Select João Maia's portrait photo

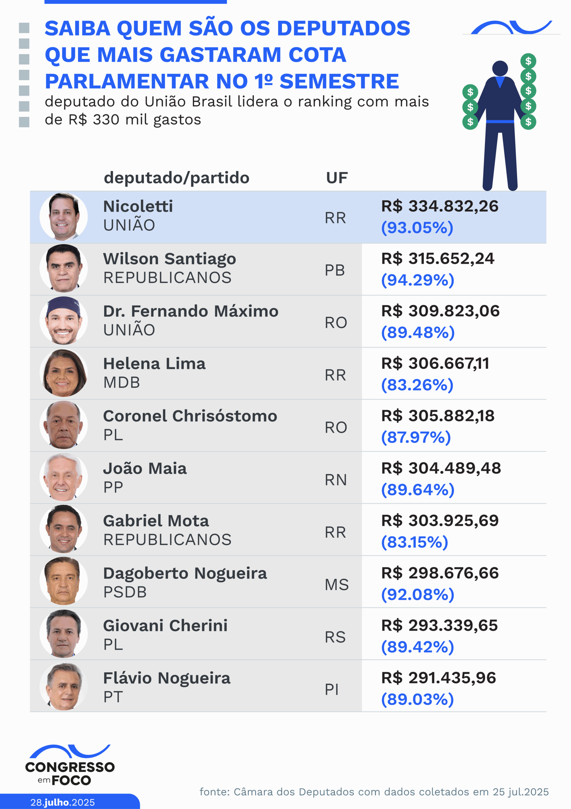(x=64, y=477)
